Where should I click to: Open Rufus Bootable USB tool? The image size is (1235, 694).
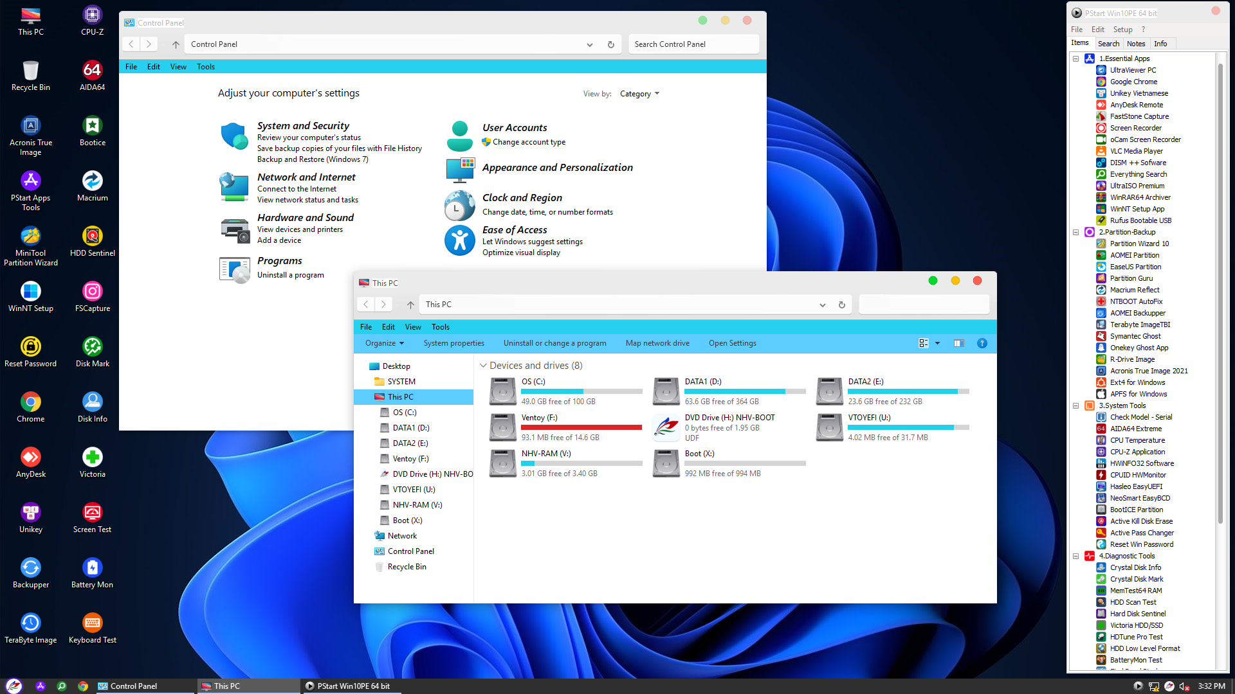1140,220
